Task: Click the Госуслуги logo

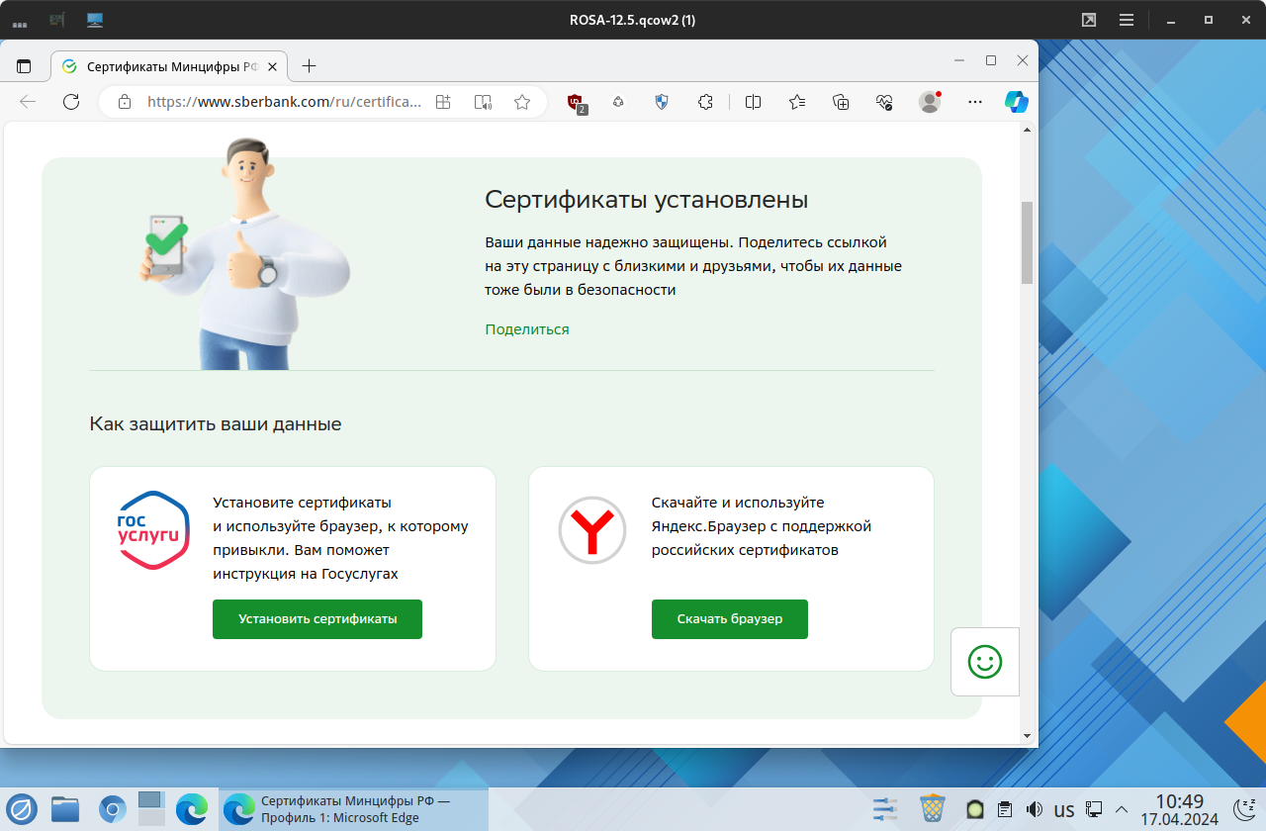Action: point(152,530)
